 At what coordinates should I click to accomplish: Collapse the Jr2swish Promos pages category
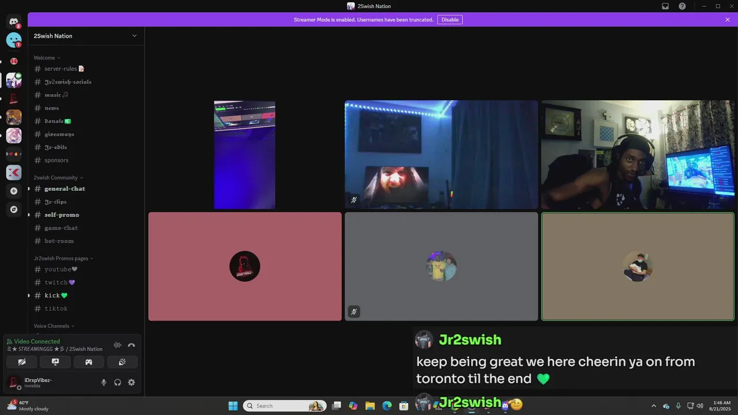tap(63, 258)
